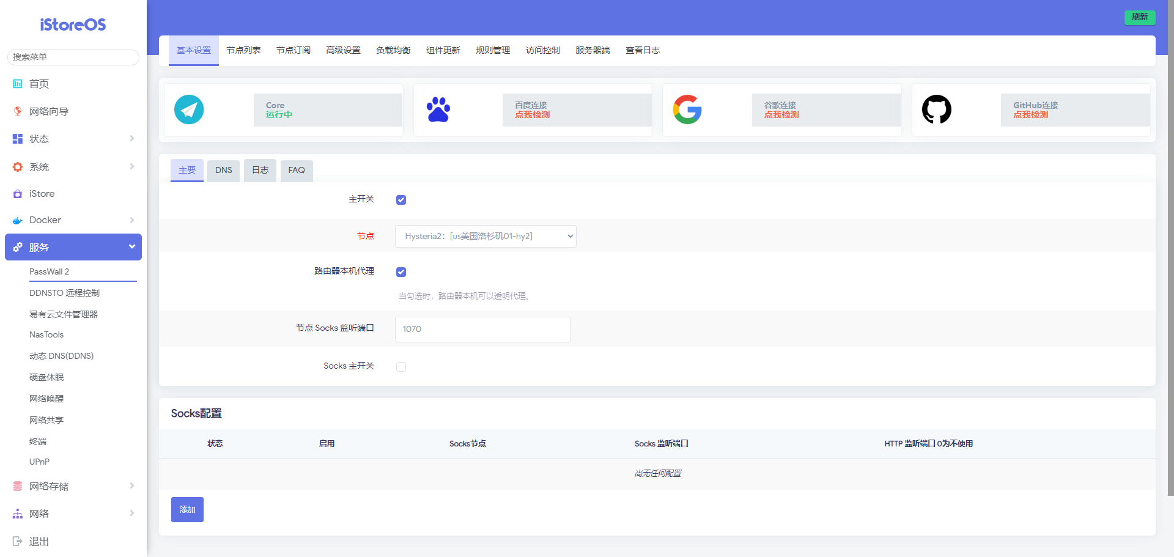Image resolution: width=1174 pixels, height=557 pixels.
Task: Click the 状态 status grid icon
Action: (x=18, y=139)
